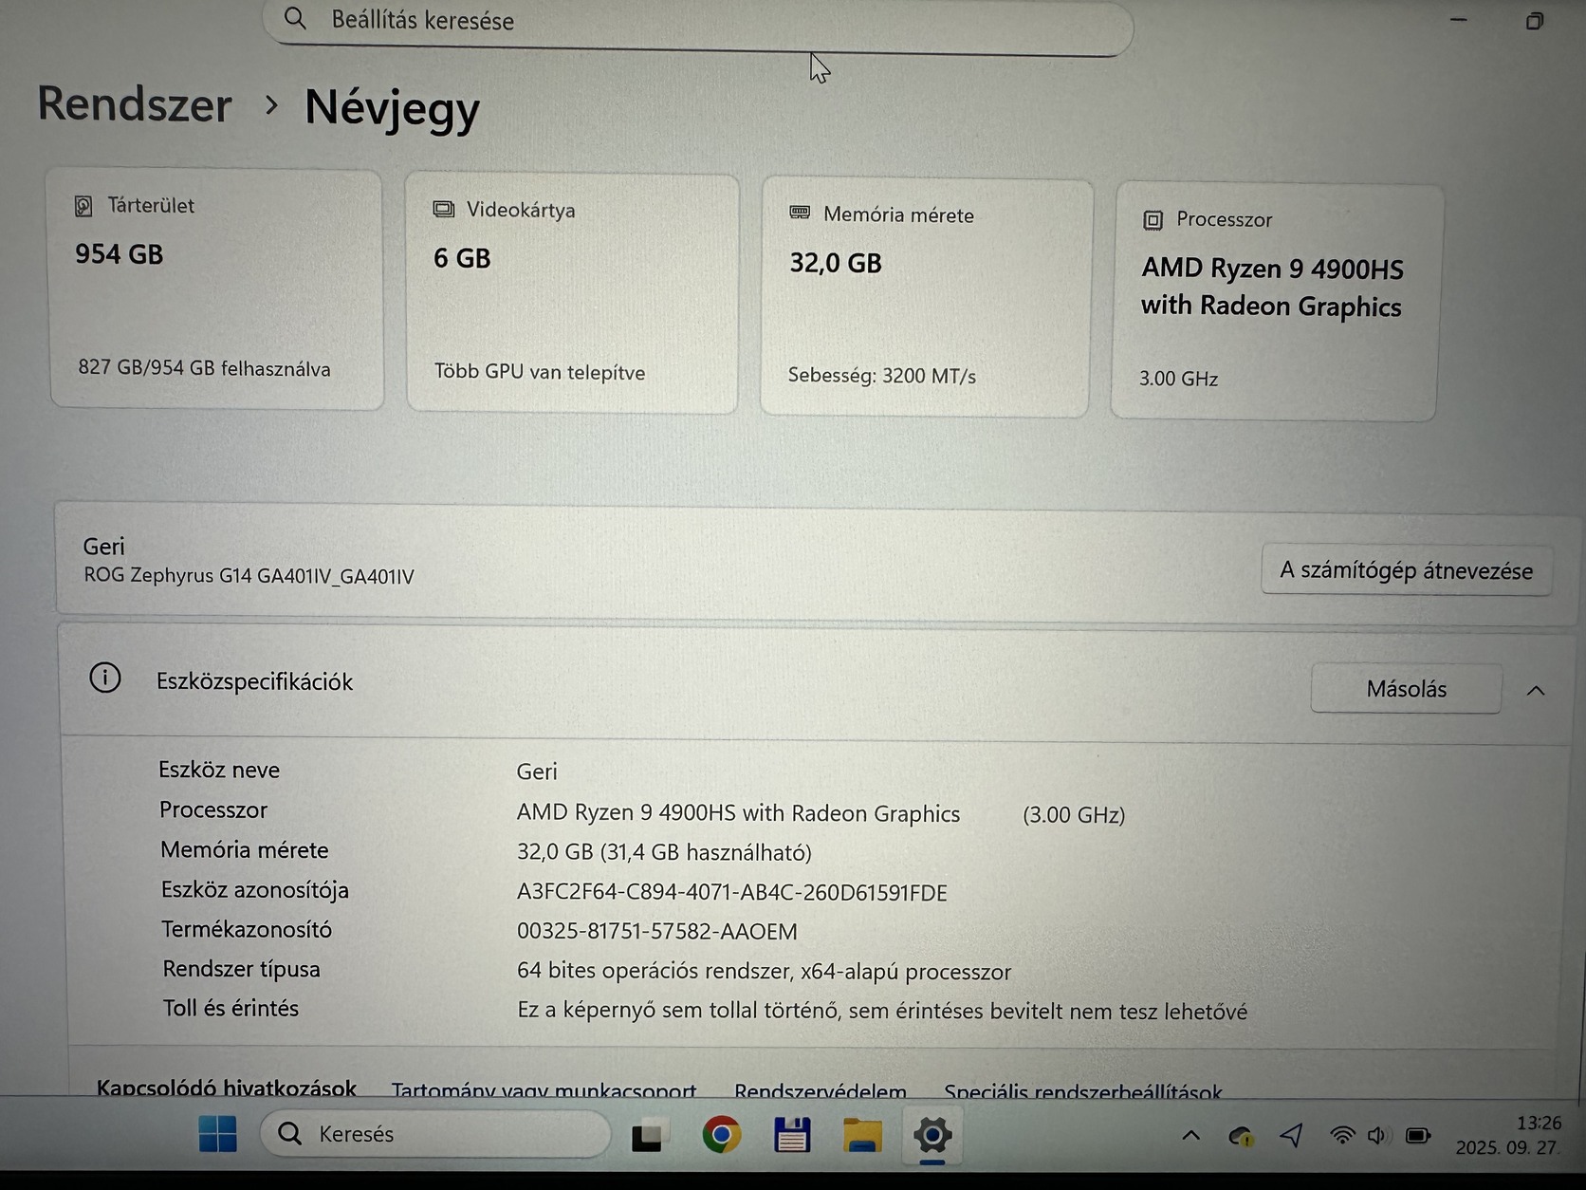Show hidden system tray icons
1586x1190 pixels.
point(1191,1135)
